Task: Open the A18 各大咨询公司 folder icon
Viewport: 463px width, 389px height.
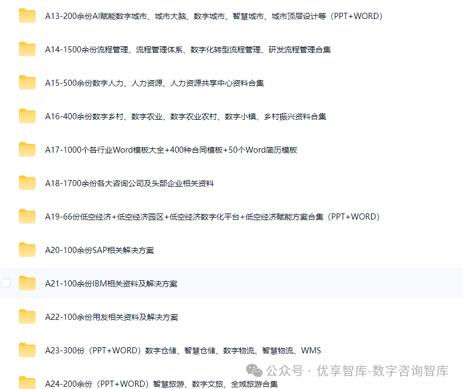Action: (x=27, y=183)
